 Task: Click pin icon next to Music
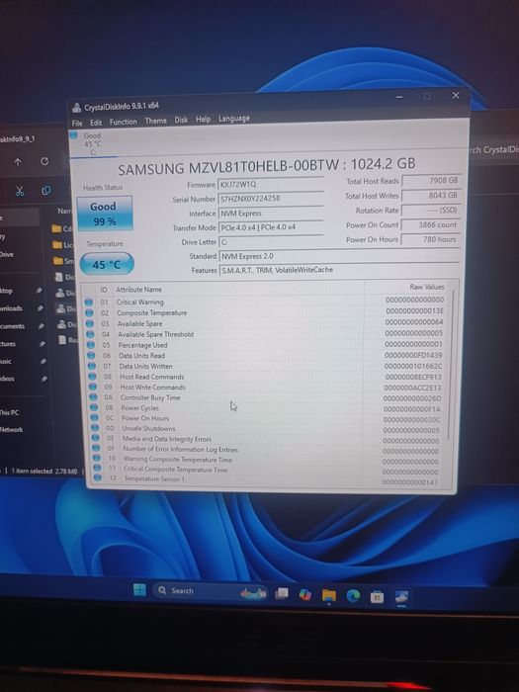click(43, 362)
